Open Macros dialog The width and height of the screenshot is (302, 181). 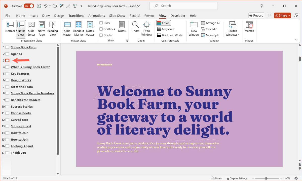pyautogui.click(x=249, y=27)
